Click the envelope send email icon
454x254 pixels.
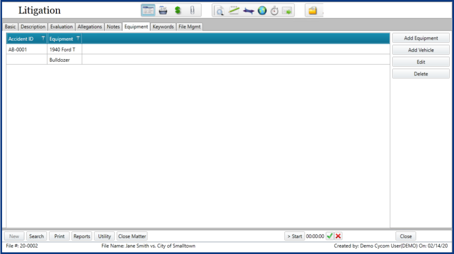pos(287,11)
